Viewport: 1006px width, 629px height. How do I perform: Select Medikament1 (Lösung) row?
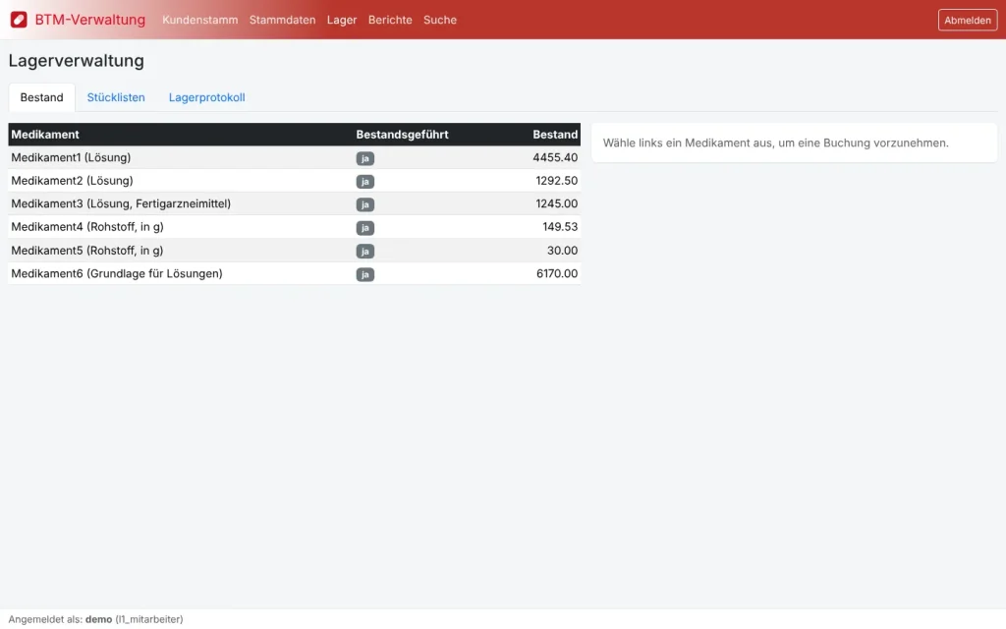point(295,157)
